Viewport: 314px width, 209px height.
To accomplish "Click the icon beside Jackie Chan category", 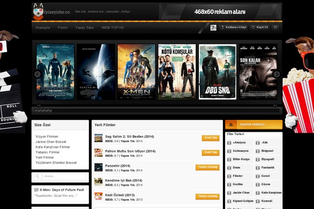I will 229,193.
